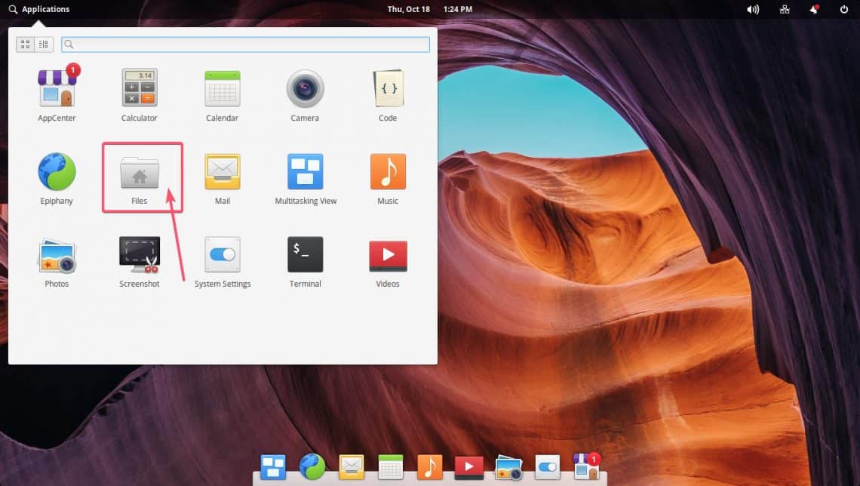The width and height of the screenshot is (860, 486).
Task: Launch the Camera application
Action: (305, 89)
